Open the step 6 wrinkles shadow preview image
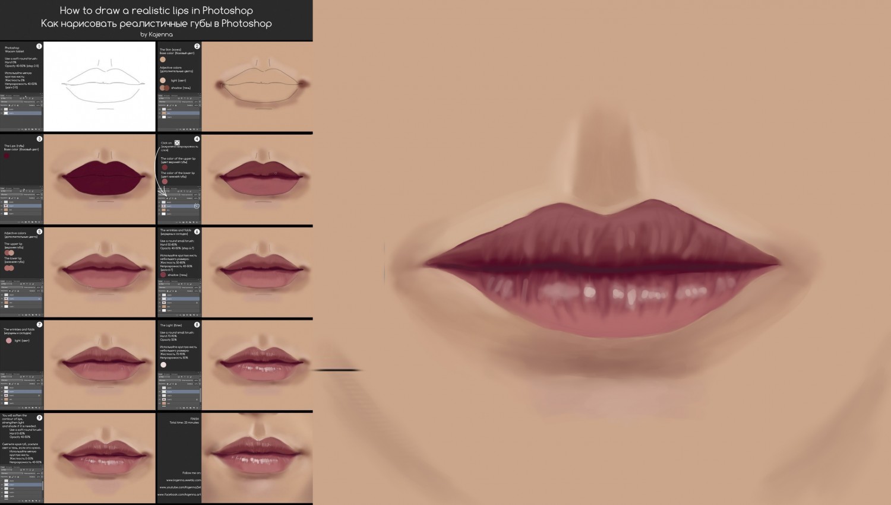 [257, 272]
